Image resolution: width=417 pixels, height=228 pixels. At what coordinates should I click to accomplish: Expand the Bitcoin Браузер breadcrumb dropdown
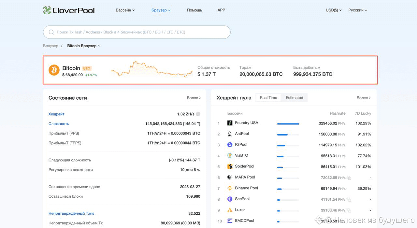84,46
